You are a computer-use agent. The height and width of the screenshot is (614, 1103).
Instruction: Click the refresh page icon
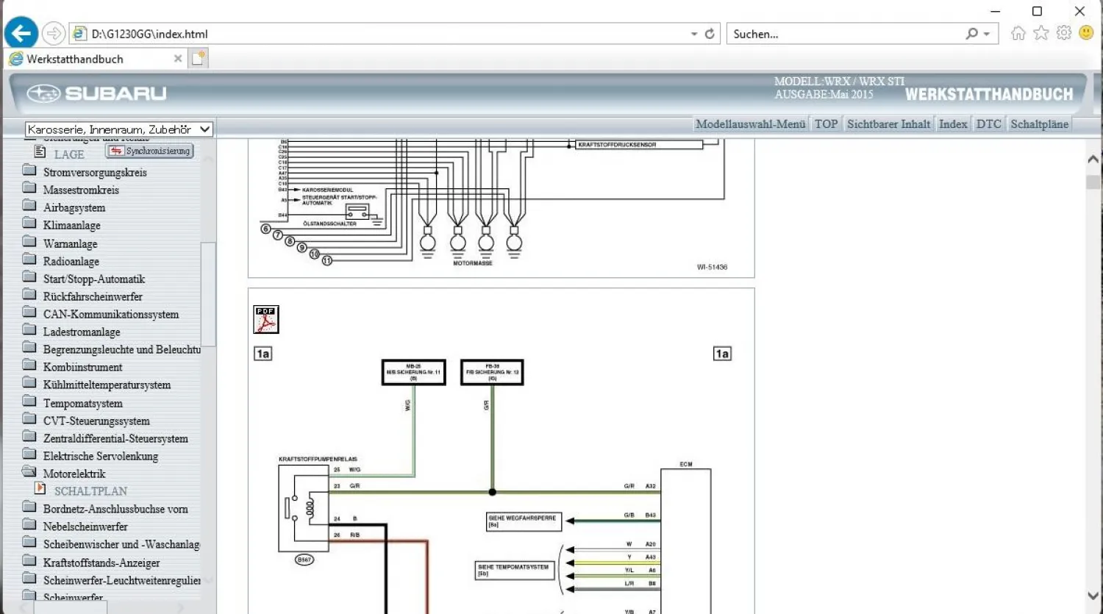pos(710,34)
